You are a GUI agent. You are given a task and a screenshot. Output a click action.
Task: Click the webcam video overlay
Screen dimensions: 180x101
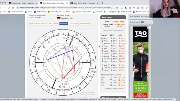coord(165,9)
